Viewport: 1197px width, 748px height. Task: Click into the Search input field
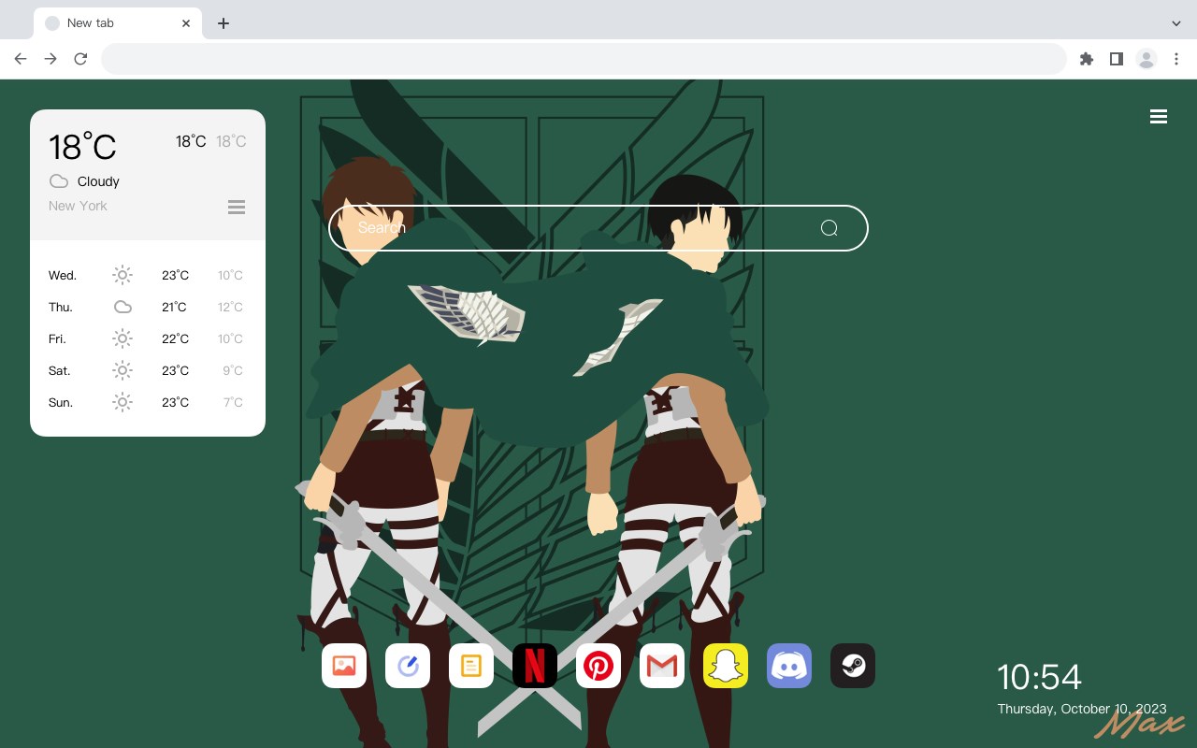click(598, 228)
